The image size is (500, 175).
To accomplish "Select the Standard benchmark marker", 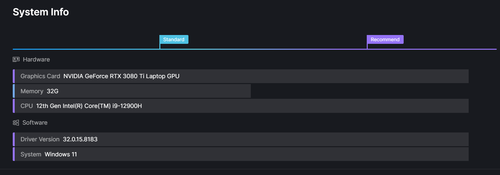I will pyautogui.click(x=174, y=40).
